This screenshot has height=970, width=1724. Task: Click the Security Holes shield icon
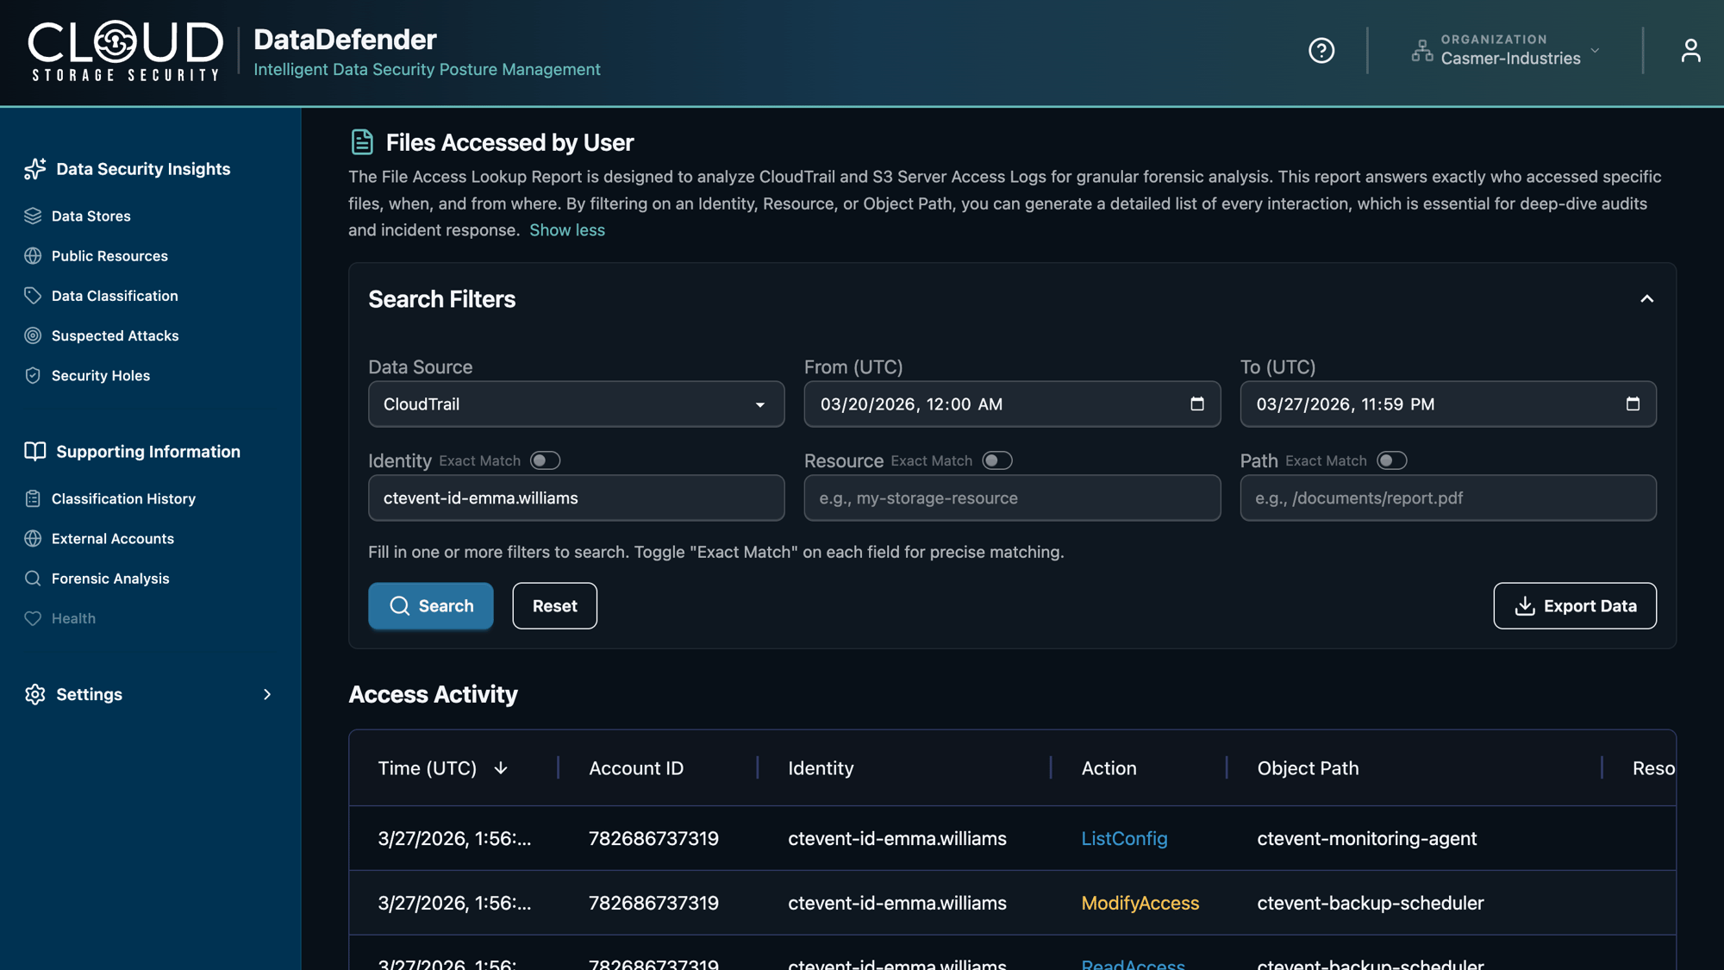pyautogui.click(x=33, y=376)
